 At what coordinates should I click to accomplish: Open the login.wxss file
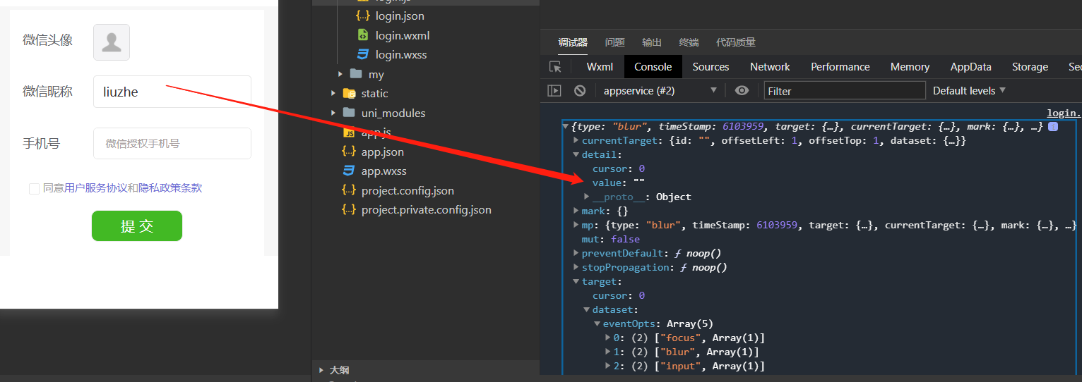click(401, 54)
